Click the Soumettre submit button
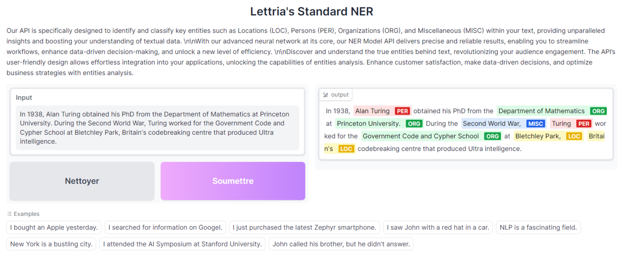 coord(232,181)
